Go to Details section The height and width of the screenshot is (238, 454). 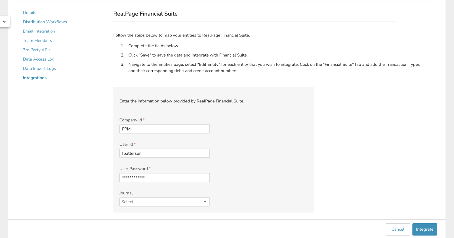click(x=30, y=12)
